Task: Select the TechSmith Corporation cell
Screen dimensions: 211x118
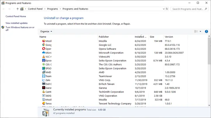Action: (x=111, y=92)
